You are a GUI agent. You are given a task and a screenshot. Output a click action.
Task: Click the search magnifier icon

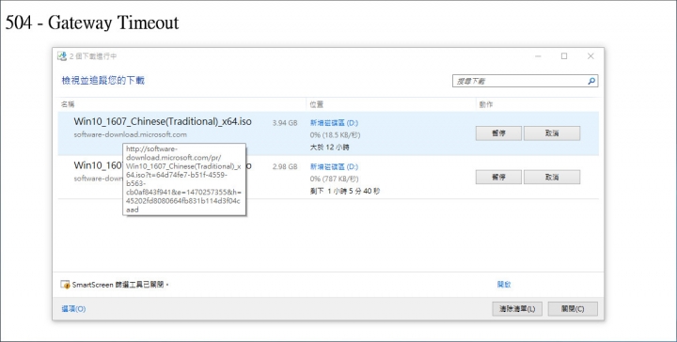591,81
